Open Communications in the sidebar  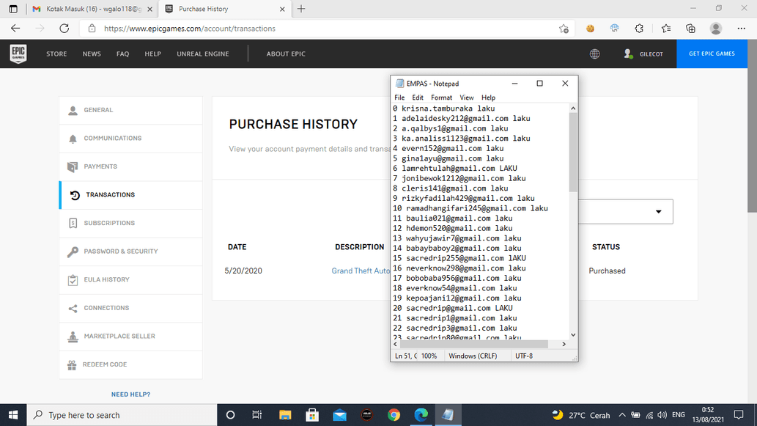[131, 139]
